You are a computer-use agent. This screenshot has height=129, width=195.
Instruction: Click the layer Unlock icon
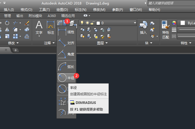[102, 36]
